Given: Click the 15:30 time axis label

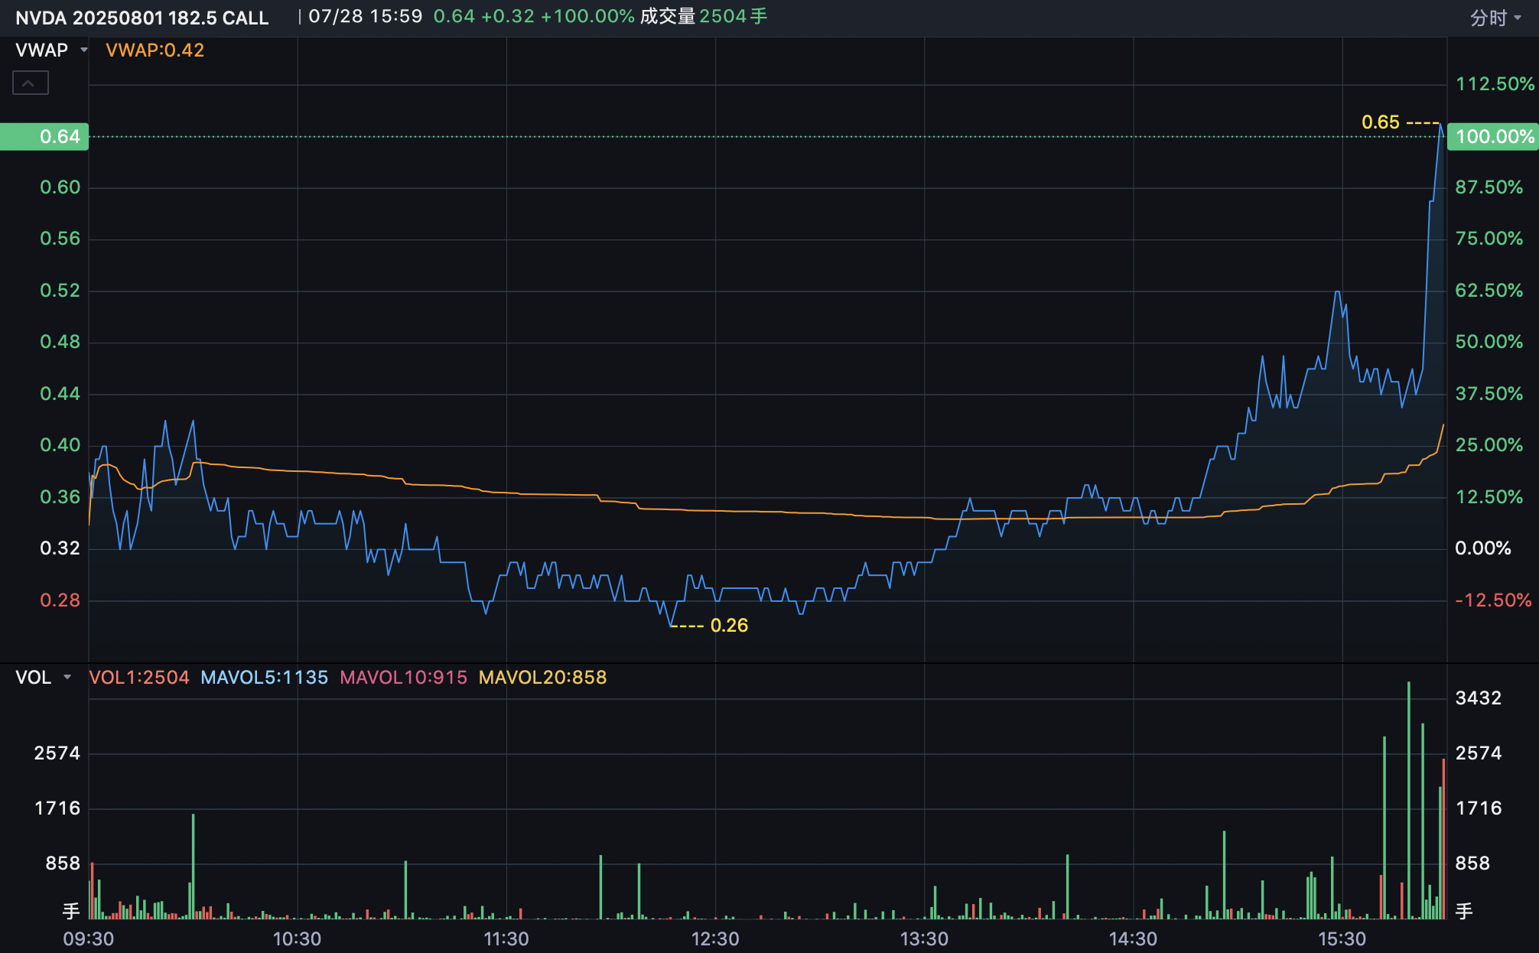Looking at the screenshot, I should tap(1342, 938).
